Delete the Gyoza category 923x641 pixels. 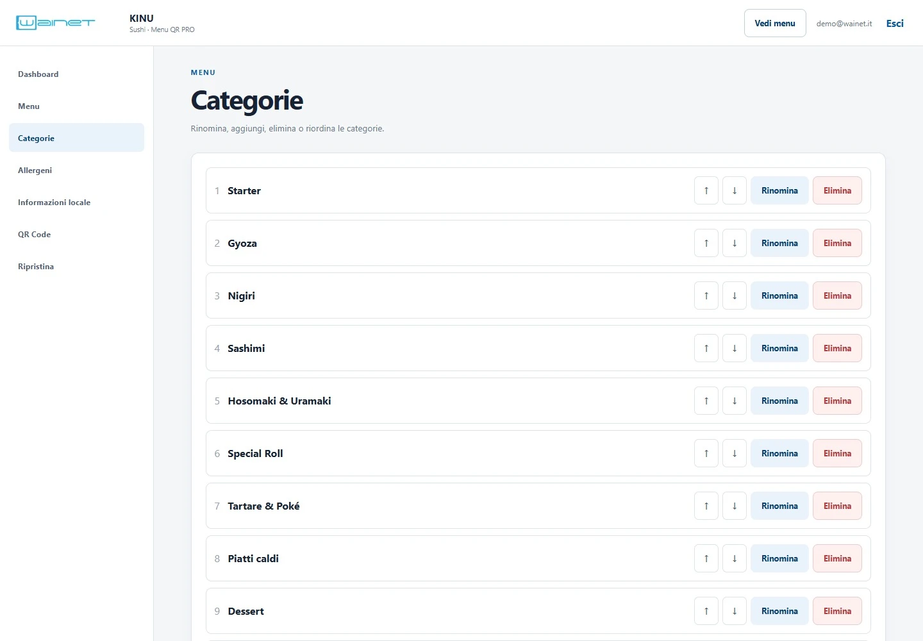(837, 243)
